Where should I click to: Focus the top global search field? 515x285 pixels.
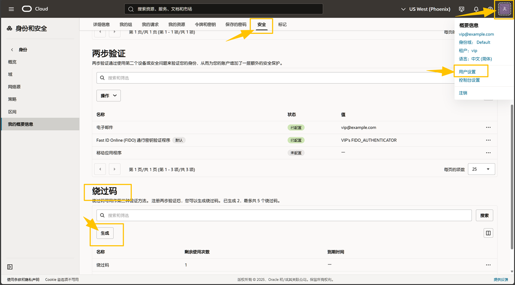[x=223, y=9]
